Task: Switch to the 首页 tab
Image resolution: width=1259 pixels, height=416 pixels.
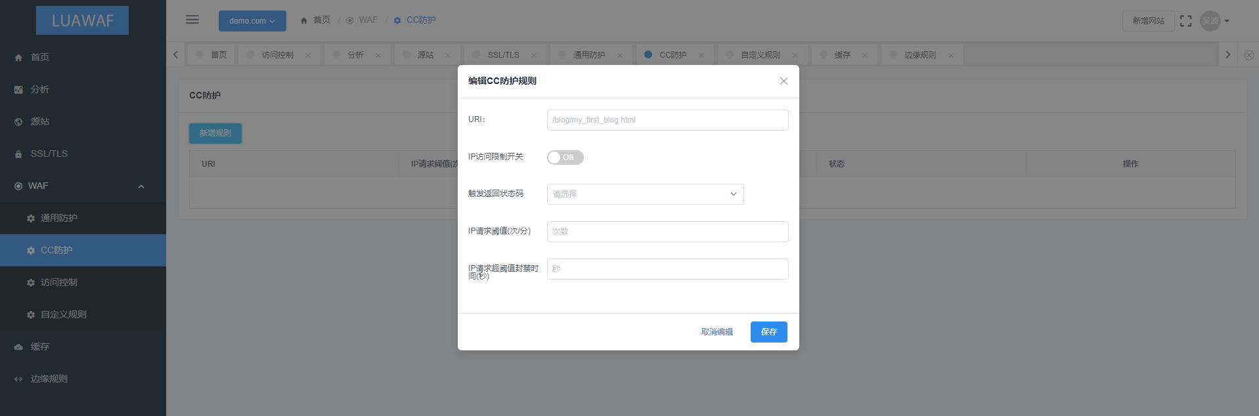Action: pos(211,54)
